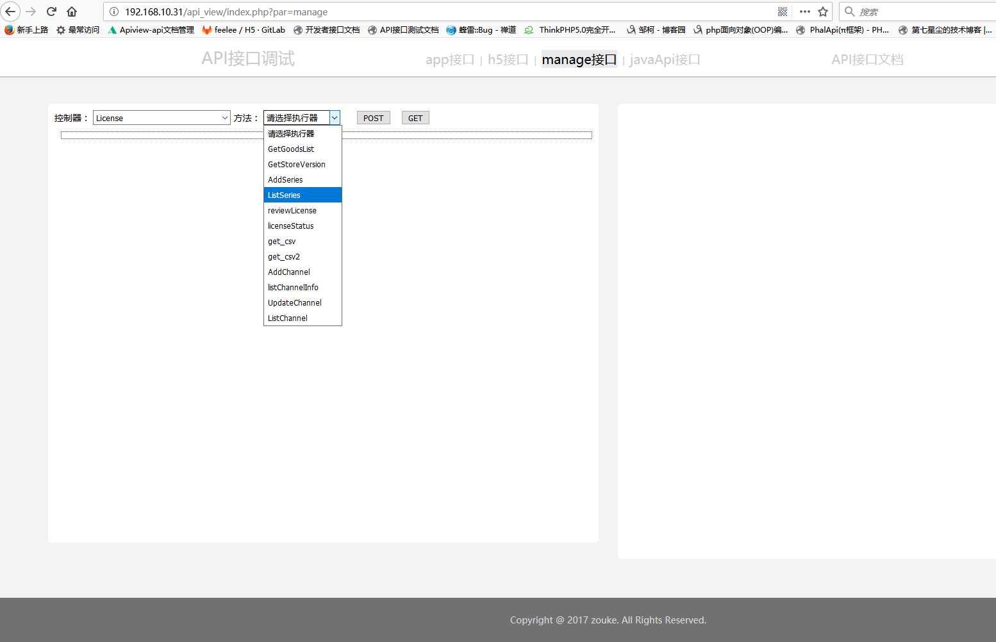Select listChannelInfo from the method list
Screen dimensions: 996x642
point(303,287)
